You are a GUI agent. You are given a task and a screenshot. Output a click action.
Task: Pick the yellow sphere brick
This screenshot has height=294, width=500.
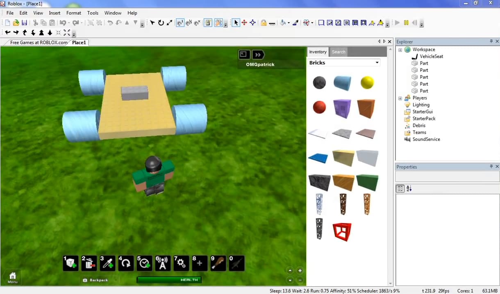pos(367,83)
